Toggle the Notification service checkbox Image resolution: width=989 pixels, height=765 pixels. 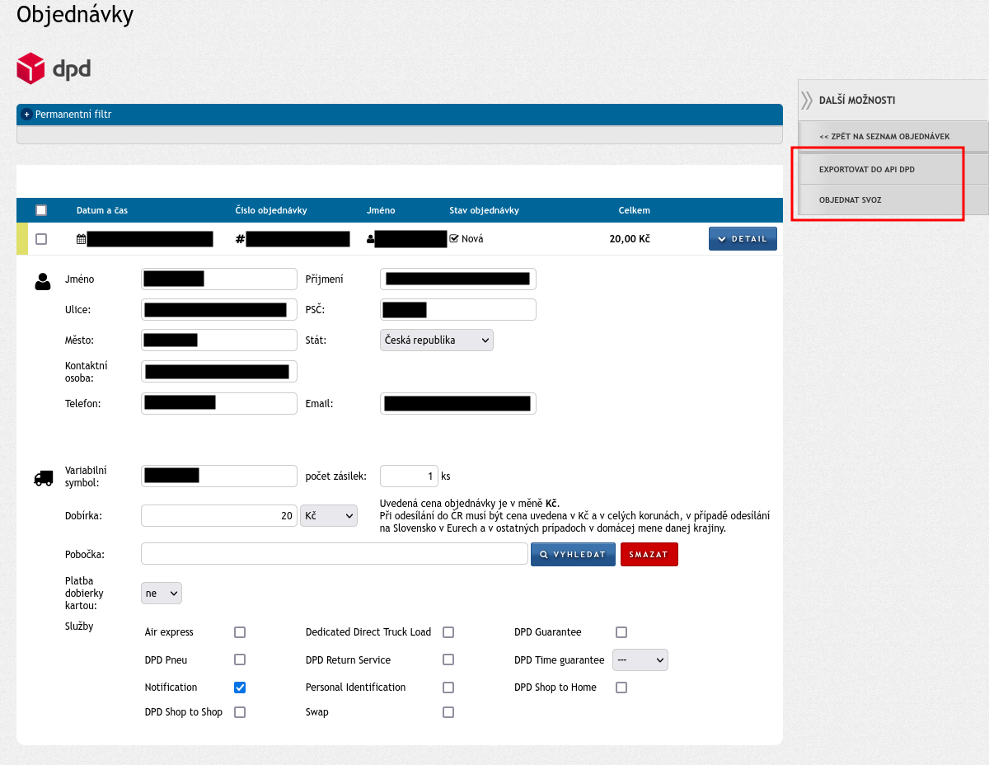pyautogui.click(x=240, y=688)
